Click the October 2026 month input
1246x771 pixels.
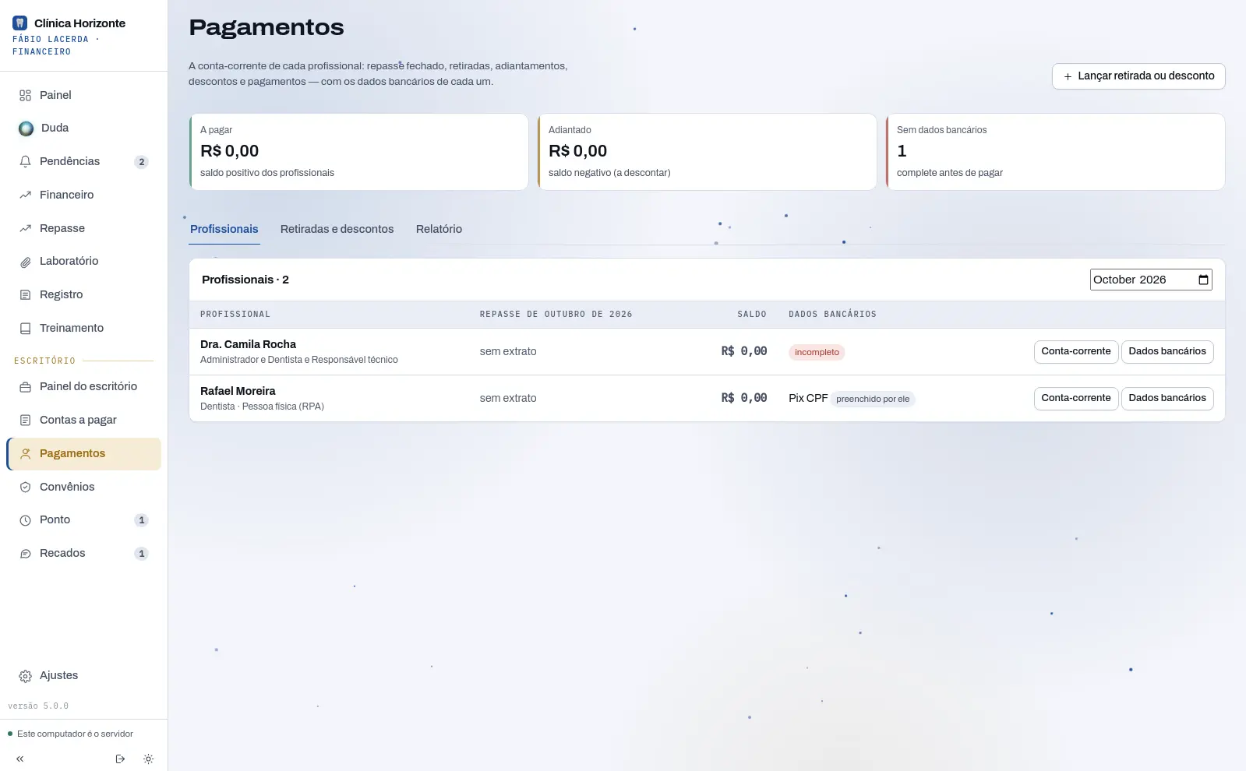point(1151,280)
